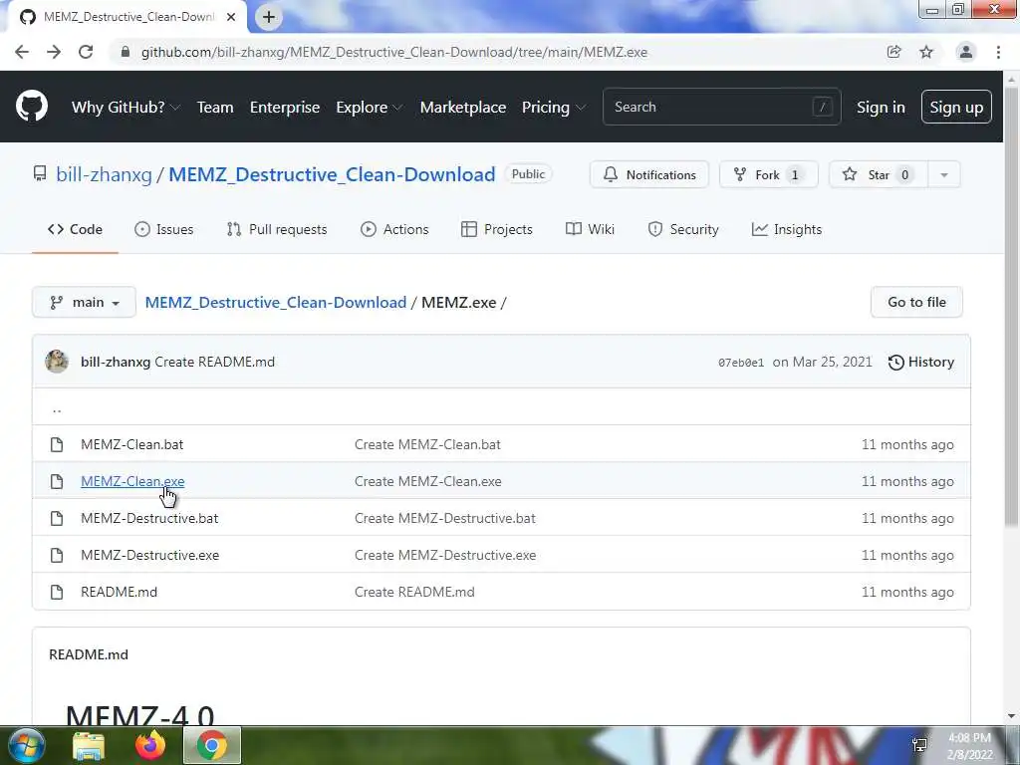
Task: Switch to the Security tab
Action: (683, 229)
